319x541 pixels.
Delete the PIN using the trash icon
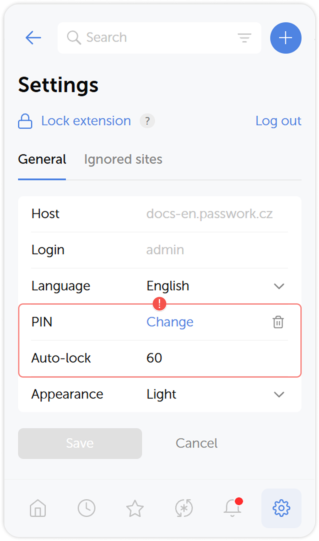pos(278,322)
